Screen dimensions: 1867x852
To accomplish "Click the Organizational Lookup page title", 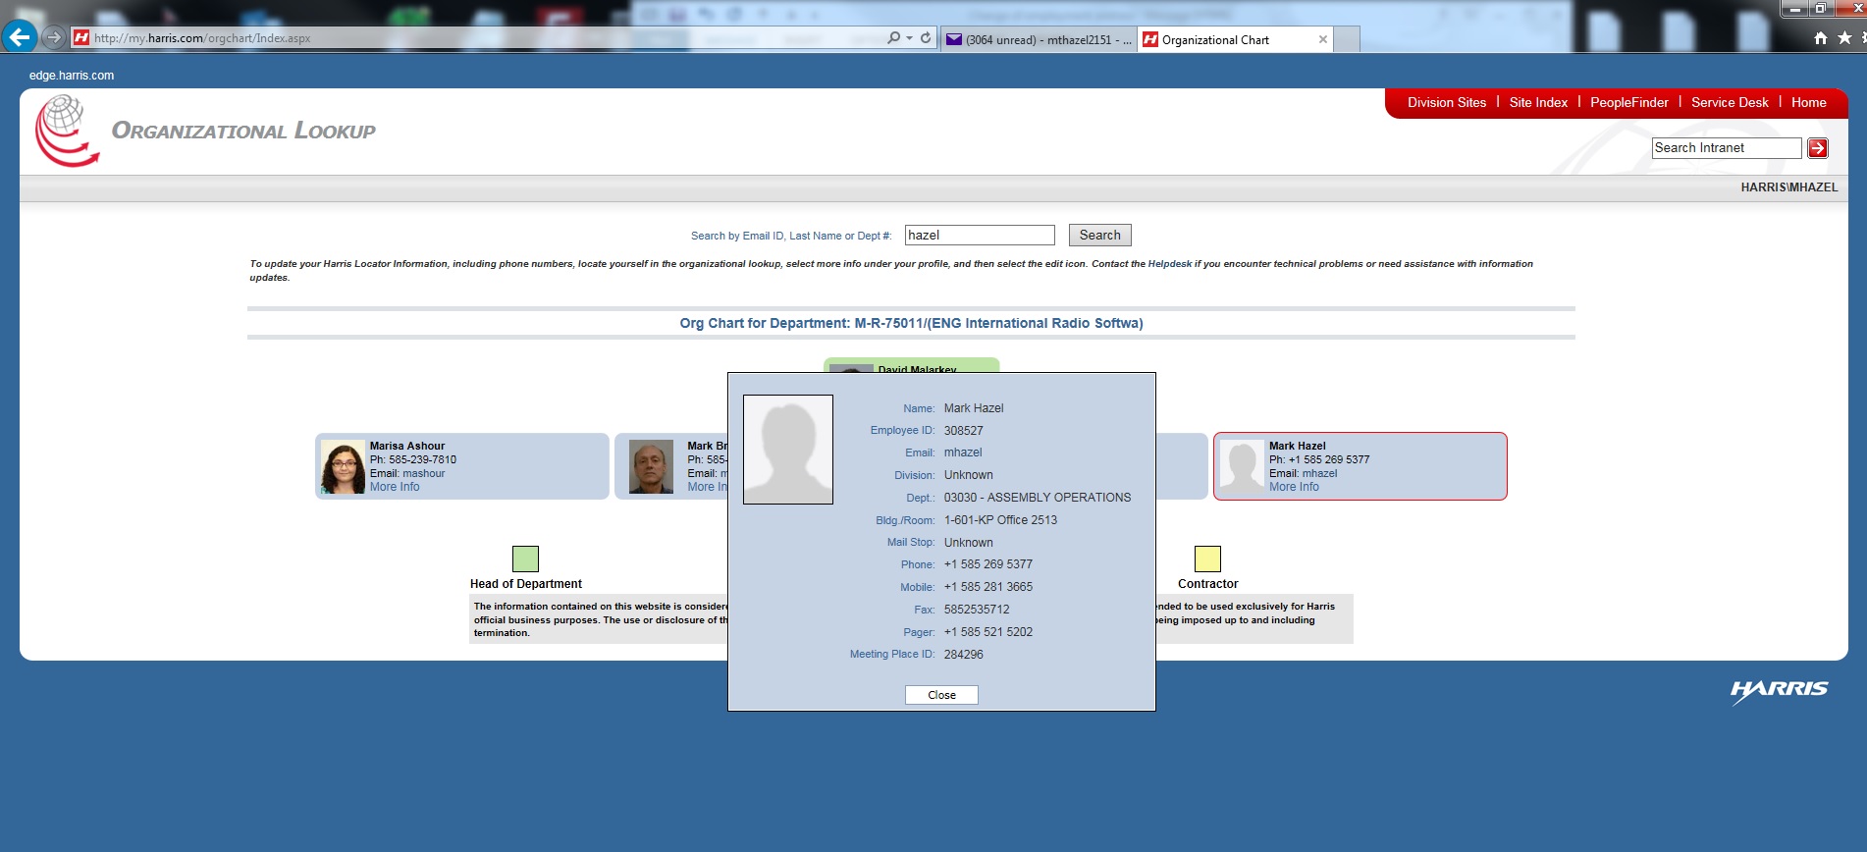I will tap(243, 131).
